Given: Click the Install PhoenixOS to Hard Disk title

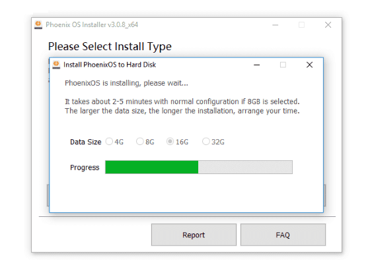Looking at the screenshot, I should click(110, 65).
